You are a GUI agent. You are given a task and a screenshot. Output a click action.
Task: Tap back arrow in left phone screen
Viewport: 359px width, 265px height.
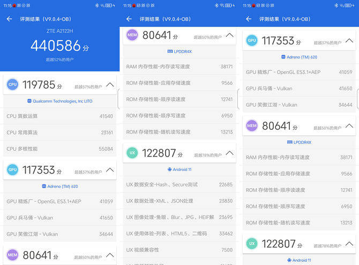[10, 19]
